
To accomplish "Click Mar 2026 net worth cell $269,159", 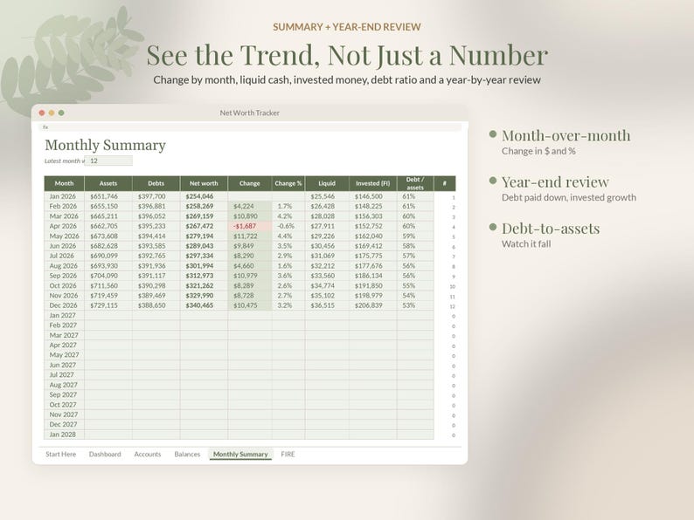I will [x=204, y=216].
